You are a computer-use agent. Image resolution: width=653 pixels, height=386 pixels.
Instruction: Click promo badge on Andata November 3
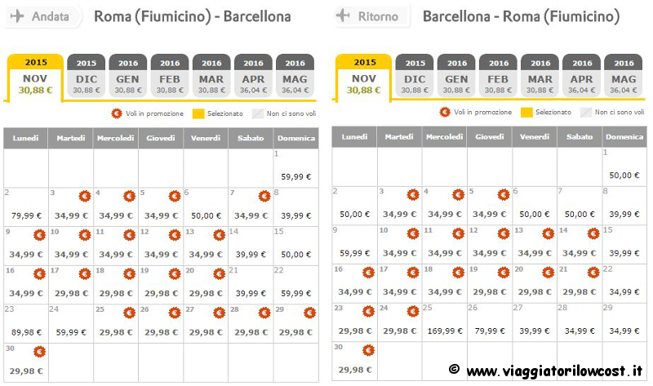pyautogui.click(x=85, y=196)
